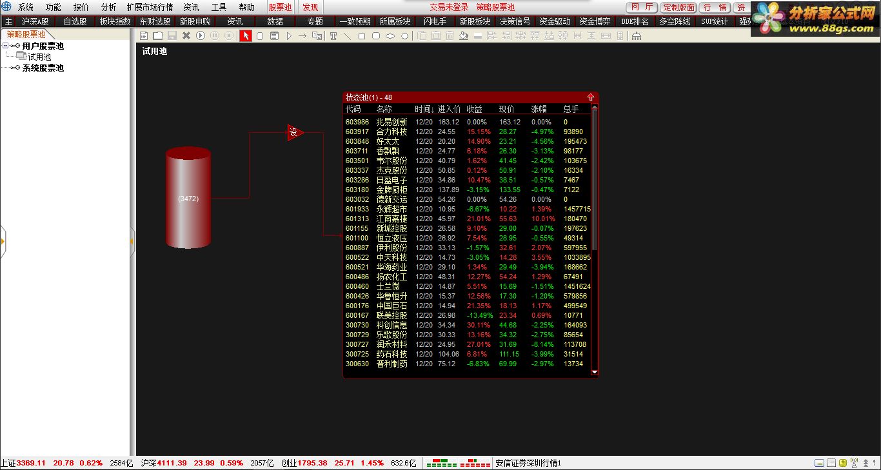
Task: Select the red arrow pointer tool
Action: click(246, 36)
